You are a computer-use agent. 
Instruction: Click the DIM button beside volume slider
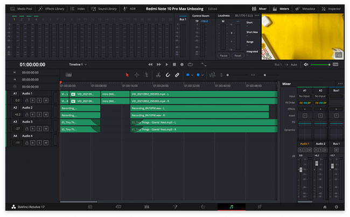tap(335, 65)
